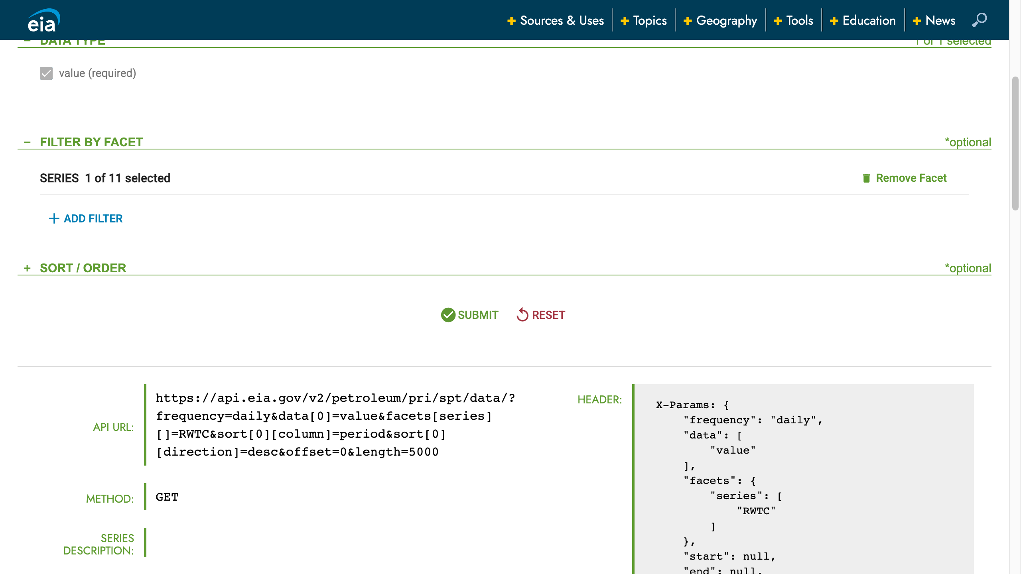Open the Topics menu
This screenshot has height=574, width=1021.
tap(649, 21)
